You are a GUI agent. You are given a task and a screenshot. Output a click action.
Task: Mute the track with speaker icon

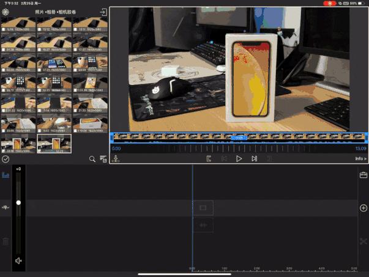[18, 260]
